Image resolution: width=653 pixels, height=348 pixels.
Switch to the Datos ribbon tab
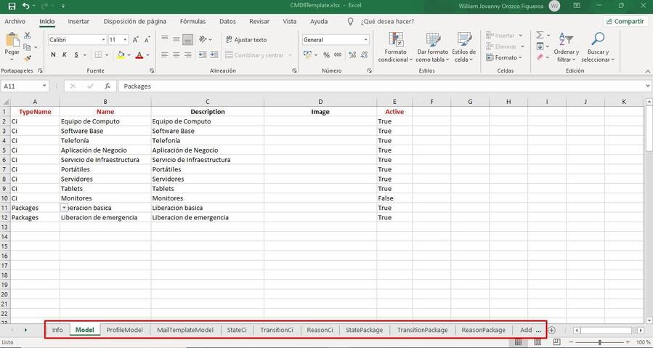(227, 21)
